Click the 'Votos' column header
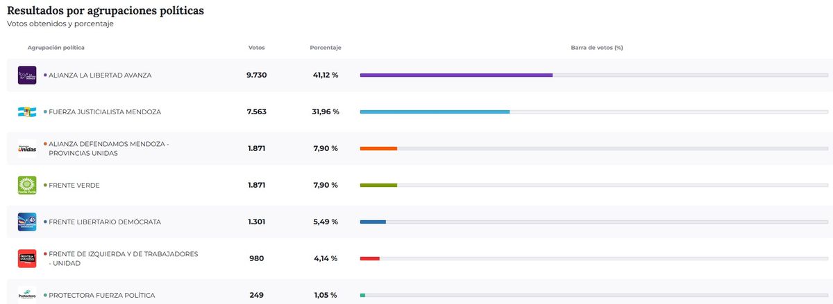Screen dimensions: 833x304 [256, 47]
